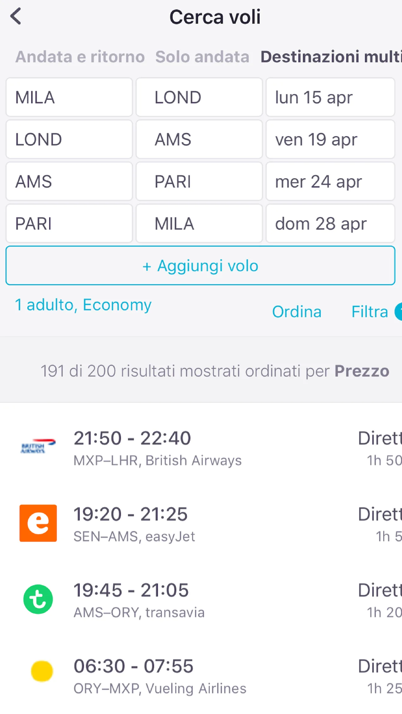
Task: Click the green transavia logo
Action: (38, 599)
